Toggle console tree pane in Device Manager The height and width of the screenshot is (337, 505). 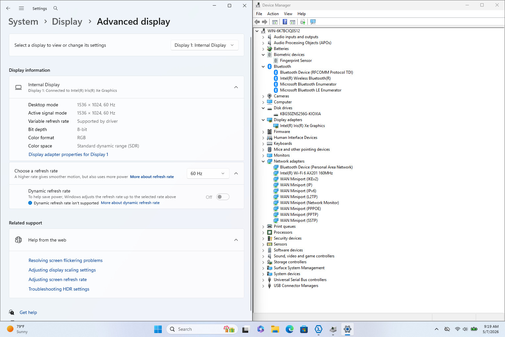275,22
